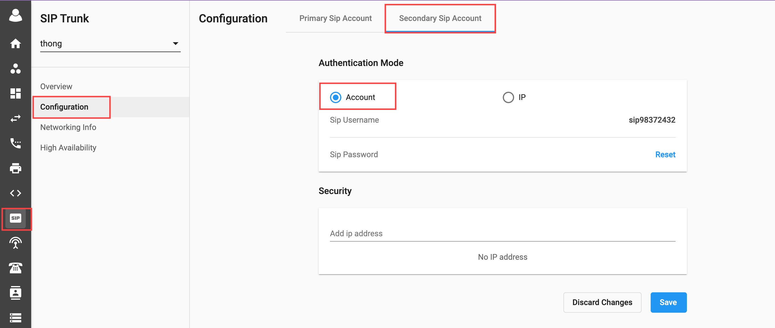This screenshot has height=328, width=775.
Task: Open the desk telephone icon
Action: tap(15, 268)
